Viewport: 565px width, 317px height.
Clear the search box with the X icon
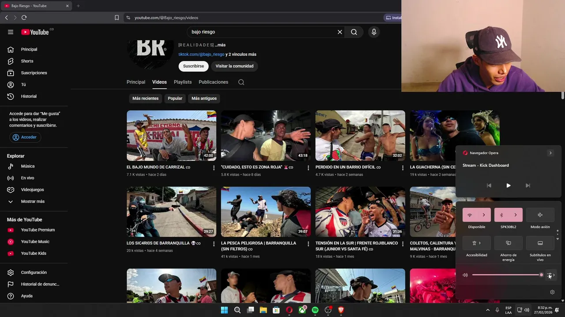(340, 32)
